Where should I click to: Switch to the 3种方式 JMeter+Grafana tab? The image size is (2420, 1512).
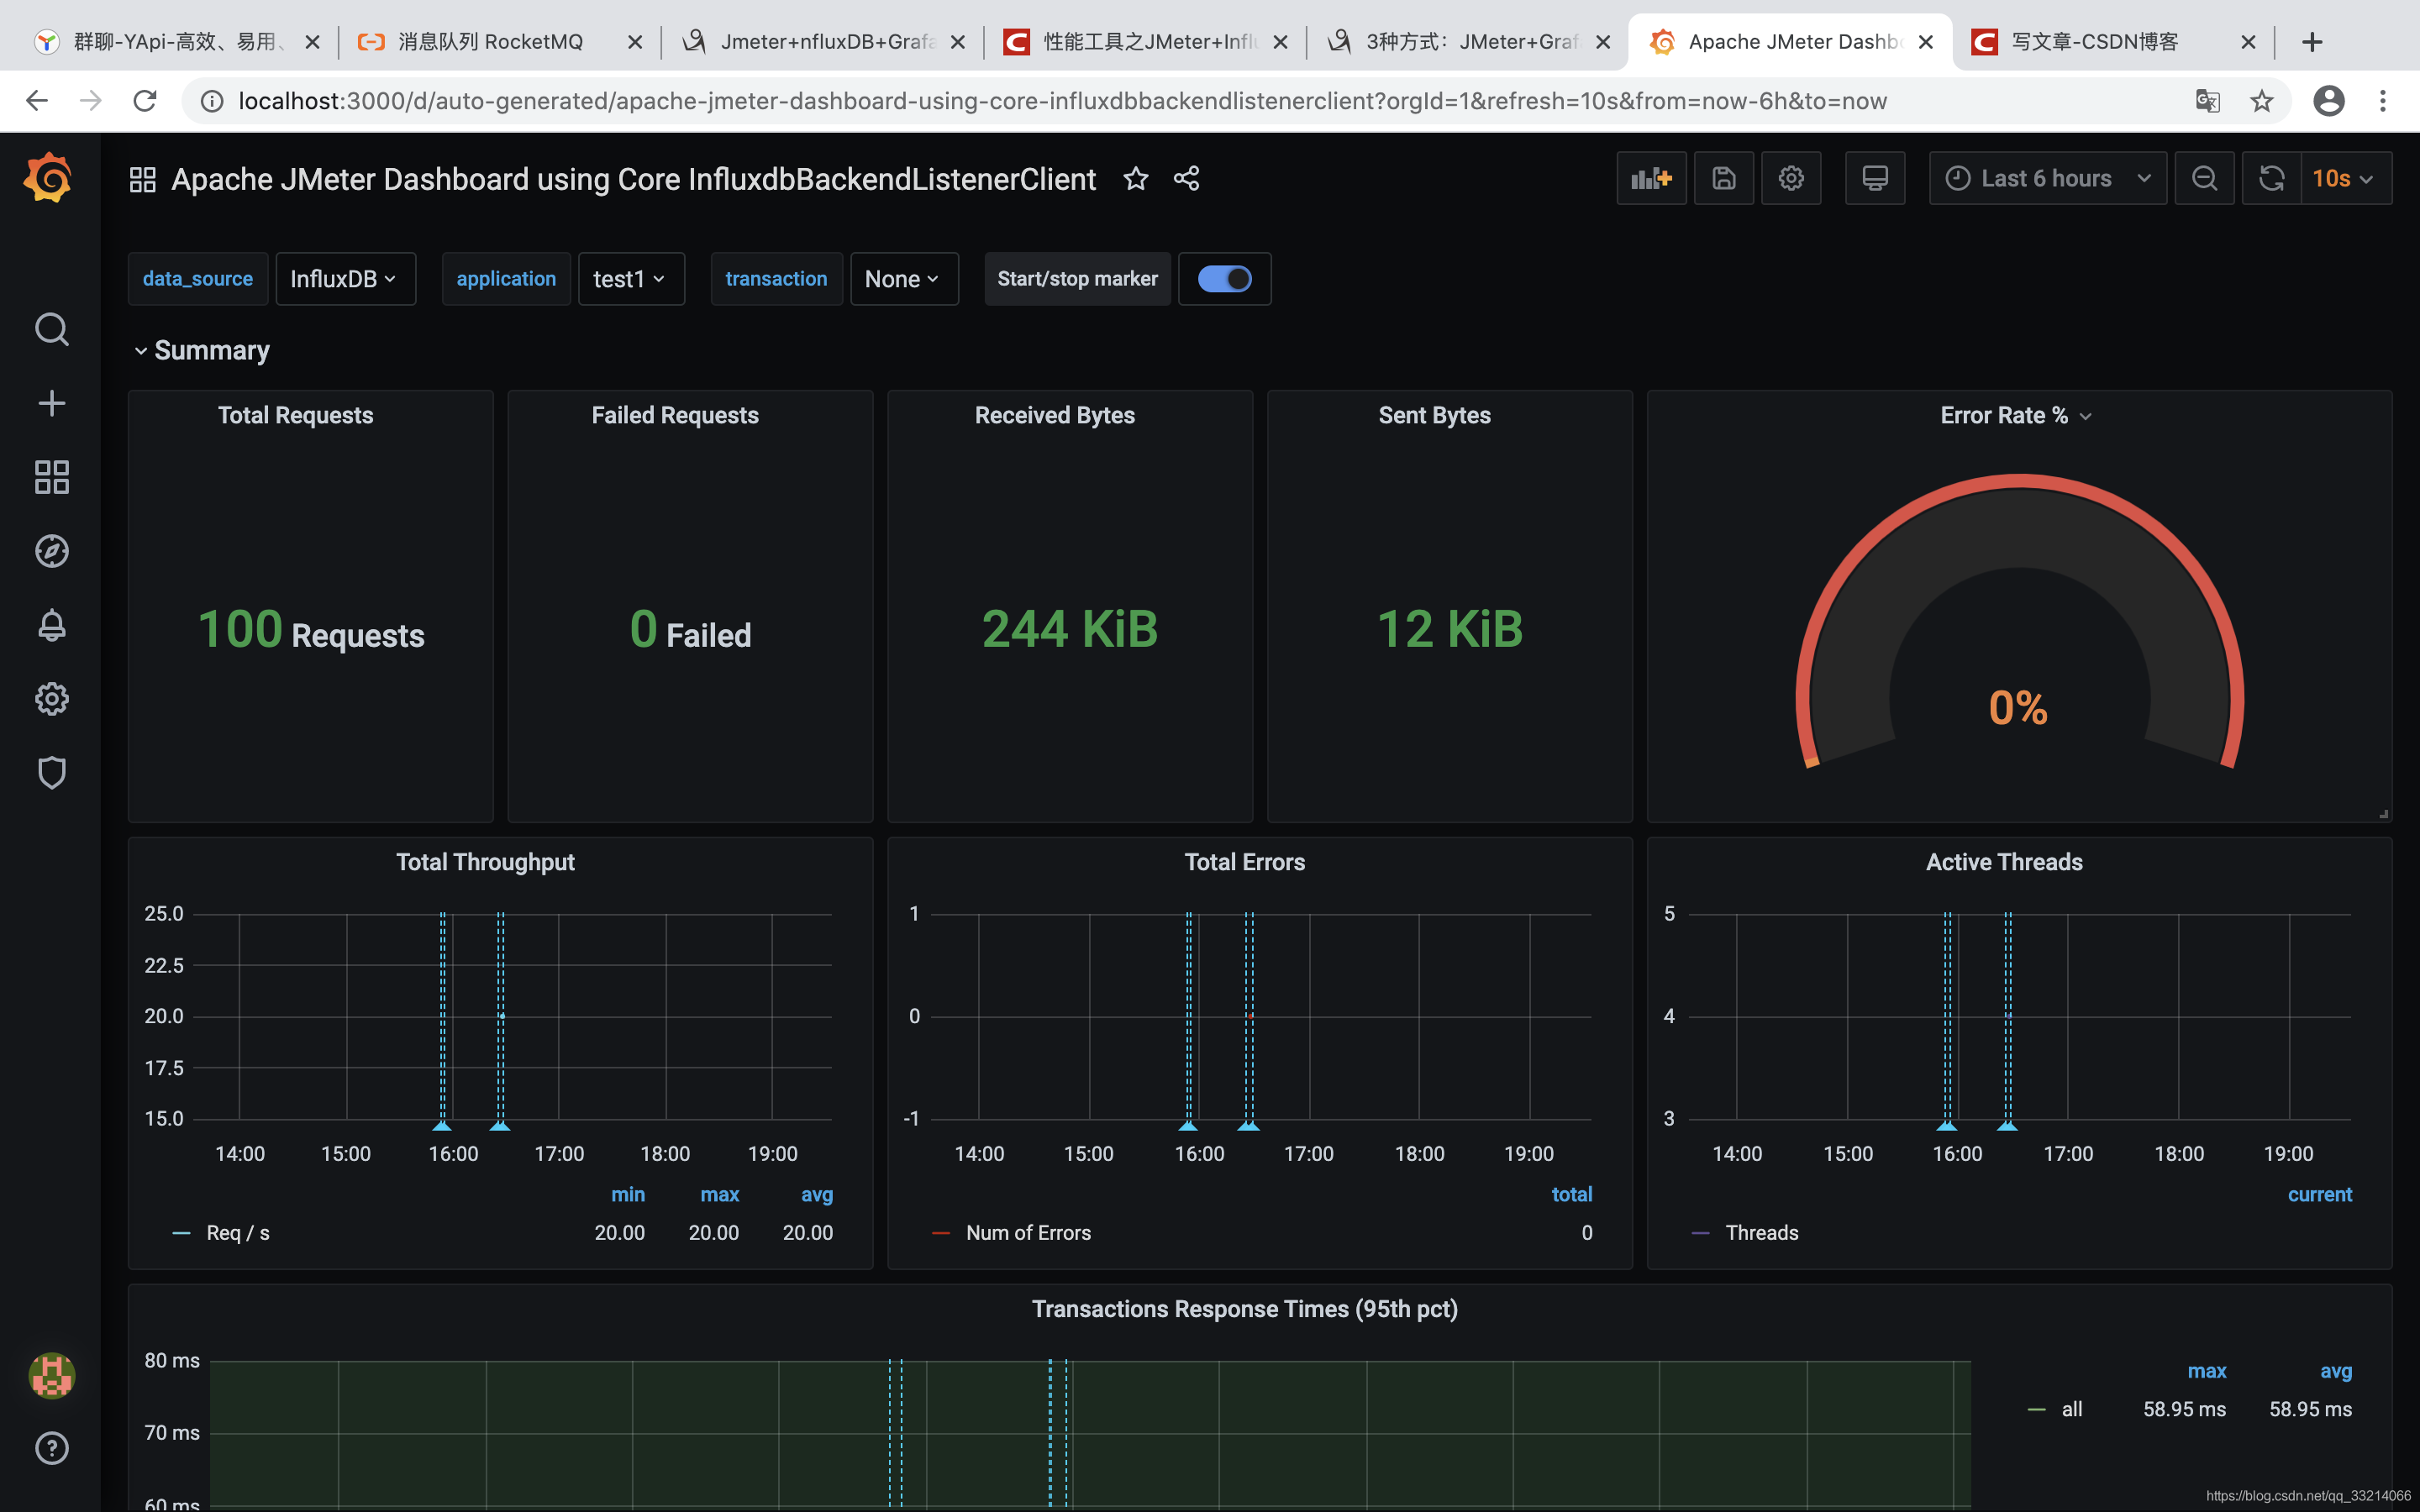coord(1470,41)
